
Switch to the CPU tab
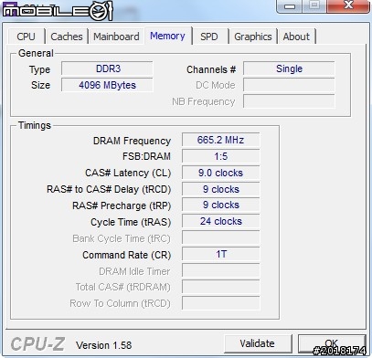pyautogui.click(x=27, y=37)
